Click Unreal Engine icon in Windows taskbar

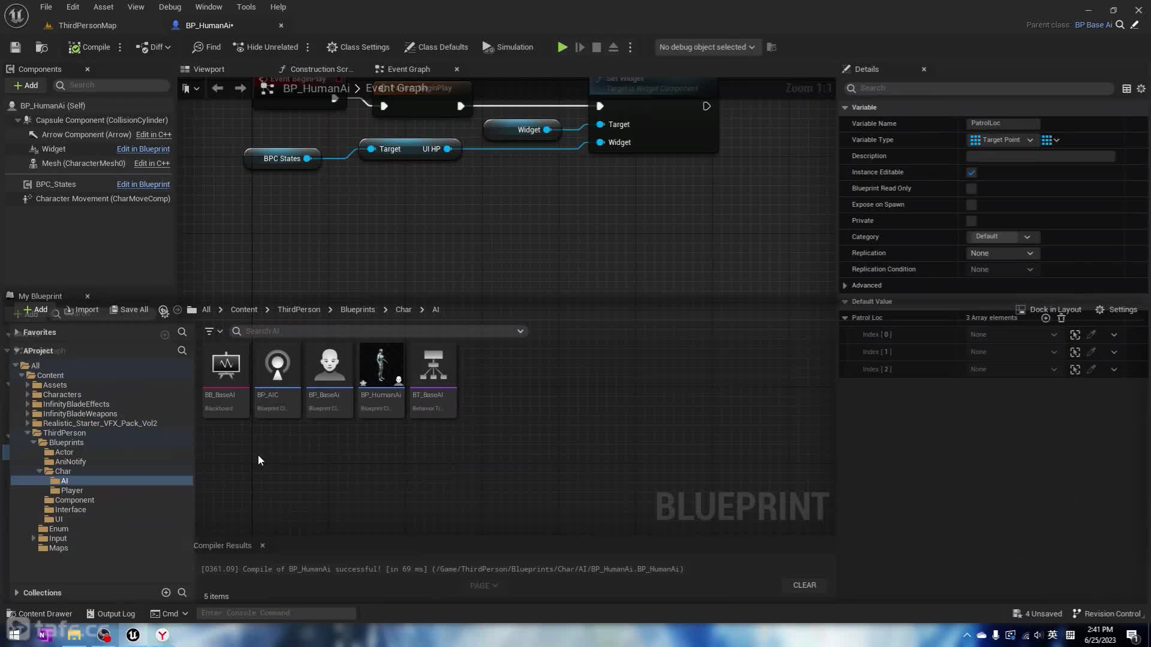click(133, 635)
